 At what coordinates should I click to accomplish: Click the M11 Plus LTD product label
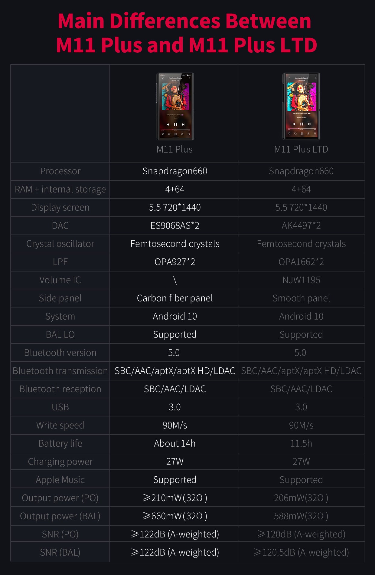pyautogui.click(x=301, y=149)
